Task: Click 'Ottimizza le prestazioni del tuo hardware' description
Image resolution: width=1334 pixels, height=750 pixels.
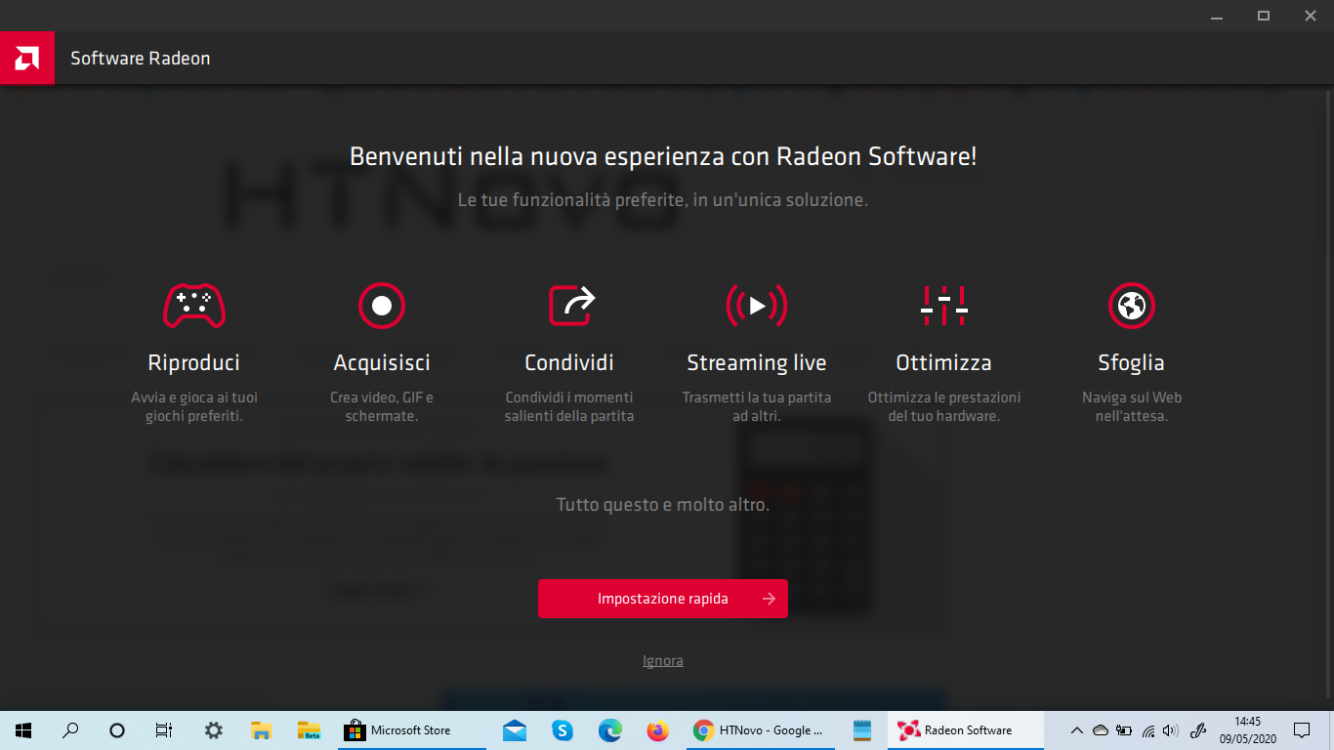Action: click(x=944, y=406)
